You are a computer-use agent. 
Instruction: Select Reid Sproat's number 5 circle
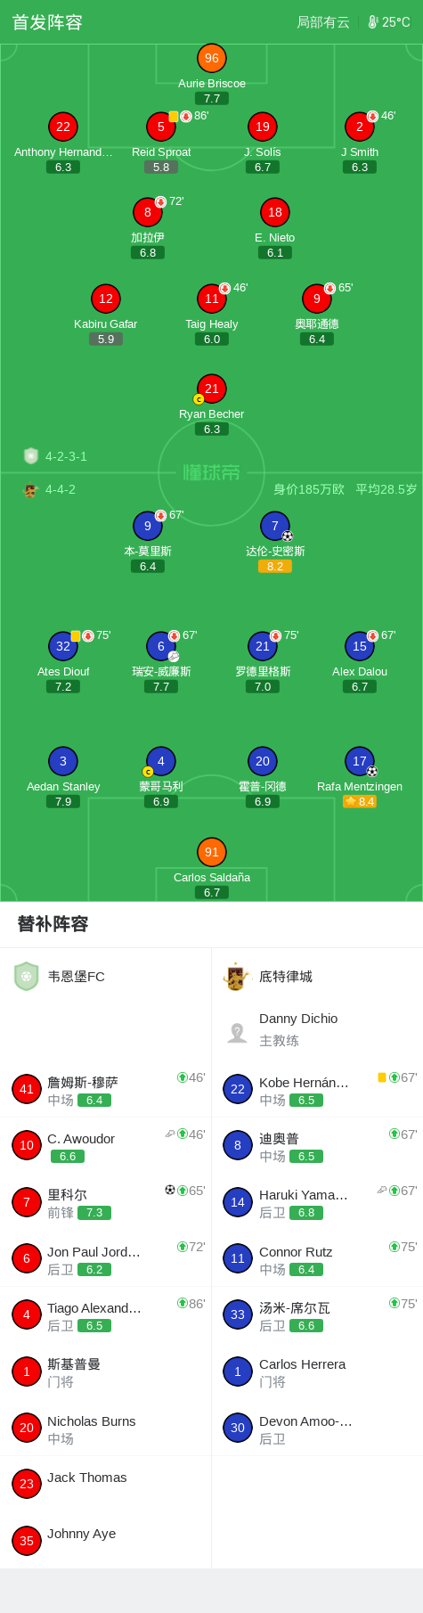161,127
